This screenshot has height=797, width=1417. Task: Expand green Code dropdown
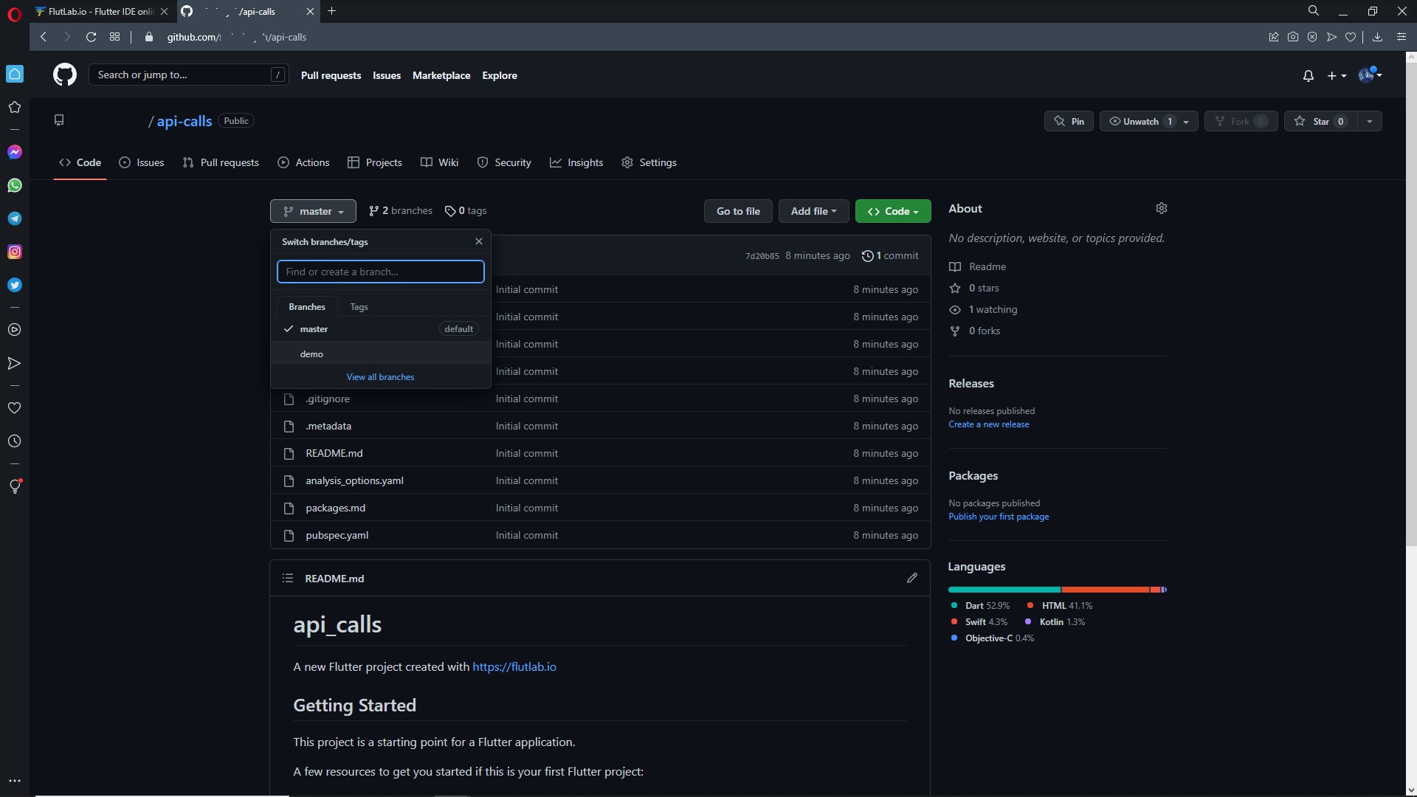point(893,211)
